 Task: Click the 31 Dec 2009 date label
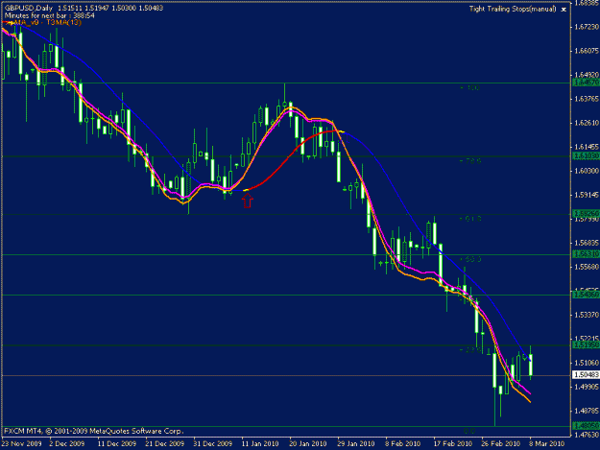click(212, 444)
